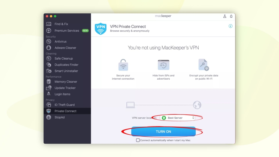This screenshot has width=279, height=157.
Task: Click the 'Cleaning' sidebar section label
Action: [51, 54]
